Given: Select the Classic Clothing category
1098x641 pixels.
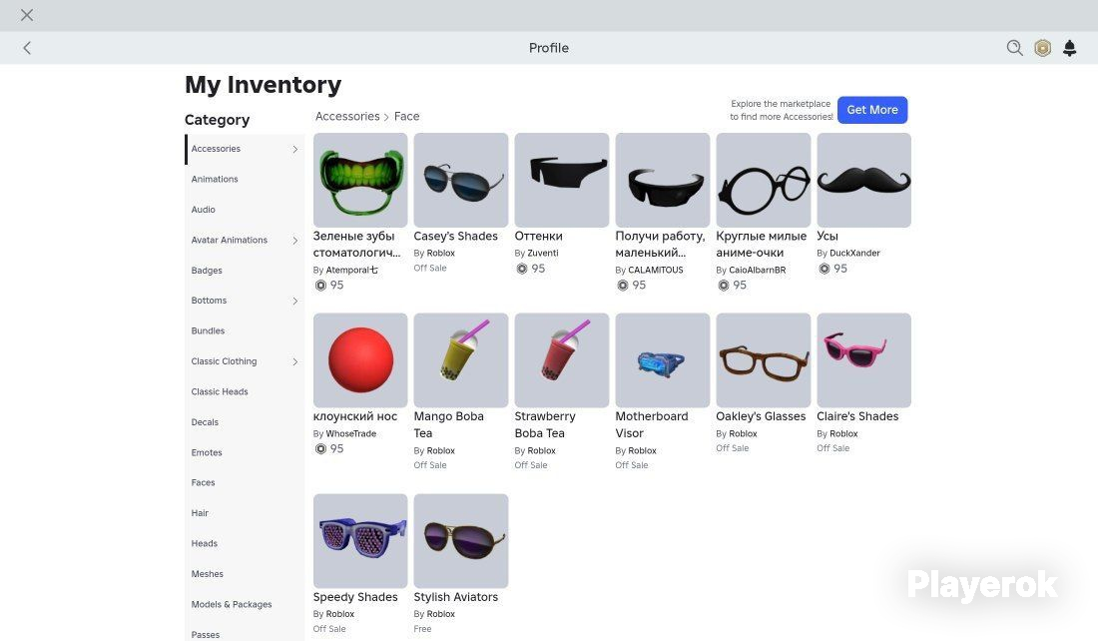Looking at the screenshot, I should (x=245, y=361).
